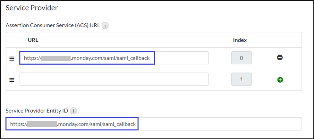Select the Index field showing 0

(x=241, y=58)
